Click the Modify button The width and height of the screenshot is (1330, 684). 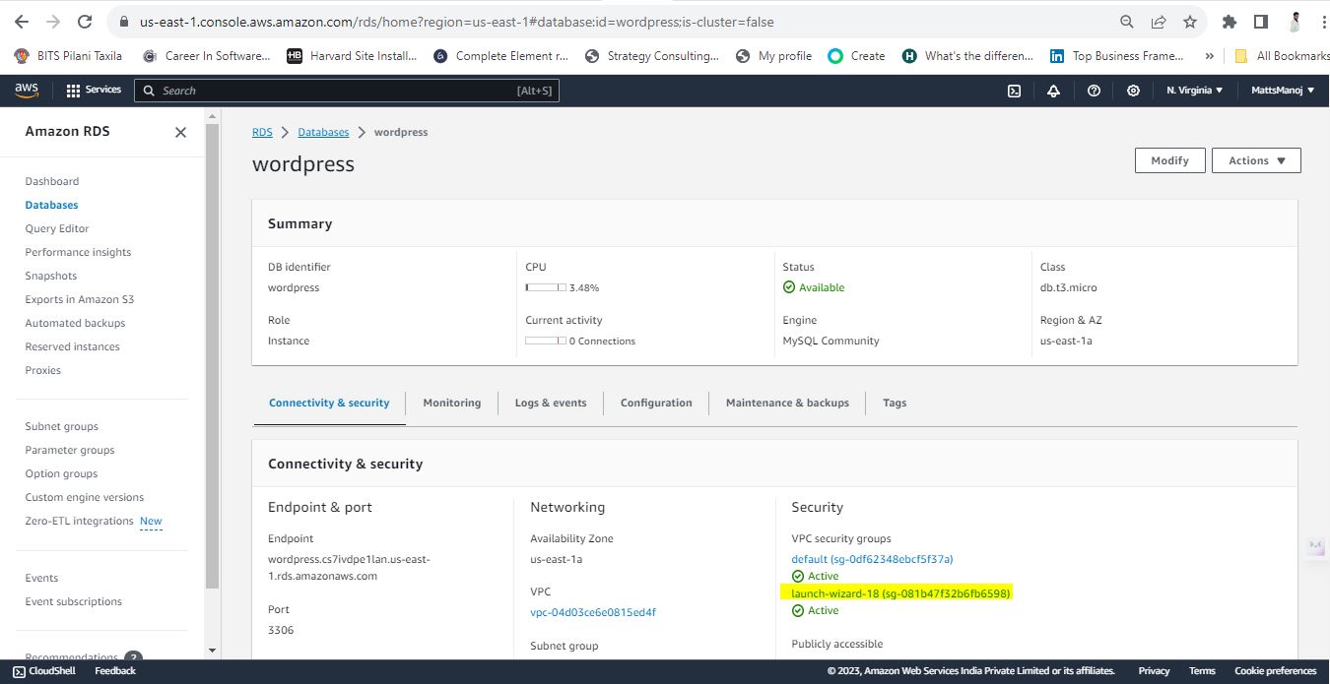(1170, 160)
